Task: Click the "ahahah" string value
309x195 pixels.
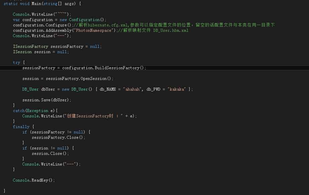Action: pyautogui.click(x=132, y=89)
